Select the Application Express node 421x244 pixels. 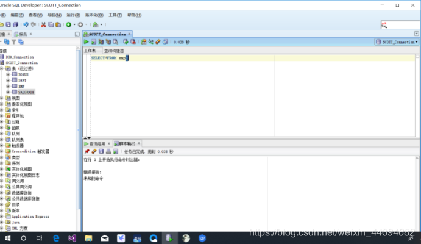[x=30, y=217]
